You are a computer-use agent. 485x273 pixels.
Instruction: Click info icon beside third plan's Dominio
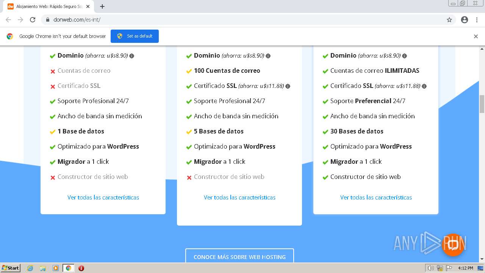click(404, 56)
